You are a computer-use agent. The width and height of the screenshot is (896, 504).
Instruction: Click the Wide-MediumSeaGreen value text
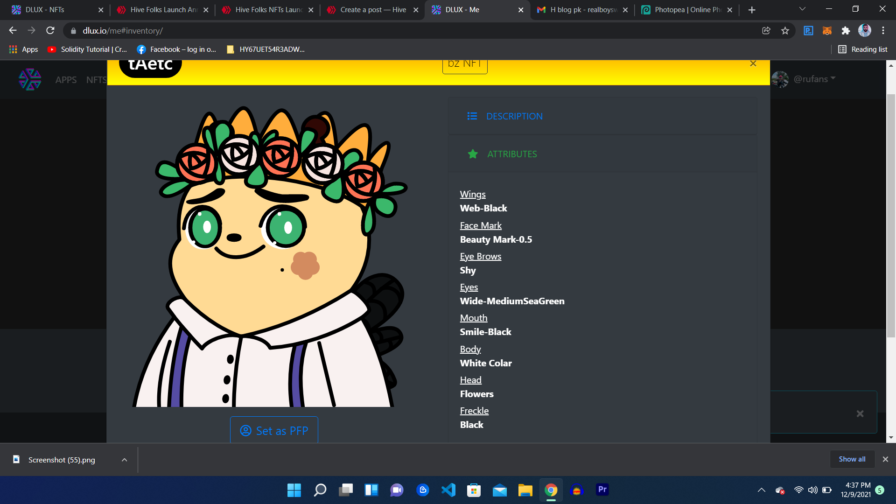coord(512,301)
